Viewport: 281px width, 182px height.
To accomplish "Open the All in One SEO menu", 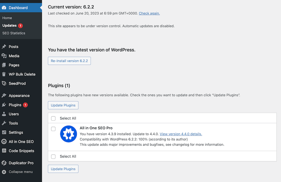I will point(21,142).
